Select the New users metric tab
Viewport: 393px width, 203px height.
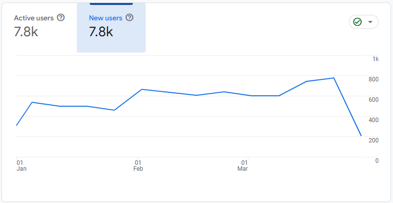(112, 28)
